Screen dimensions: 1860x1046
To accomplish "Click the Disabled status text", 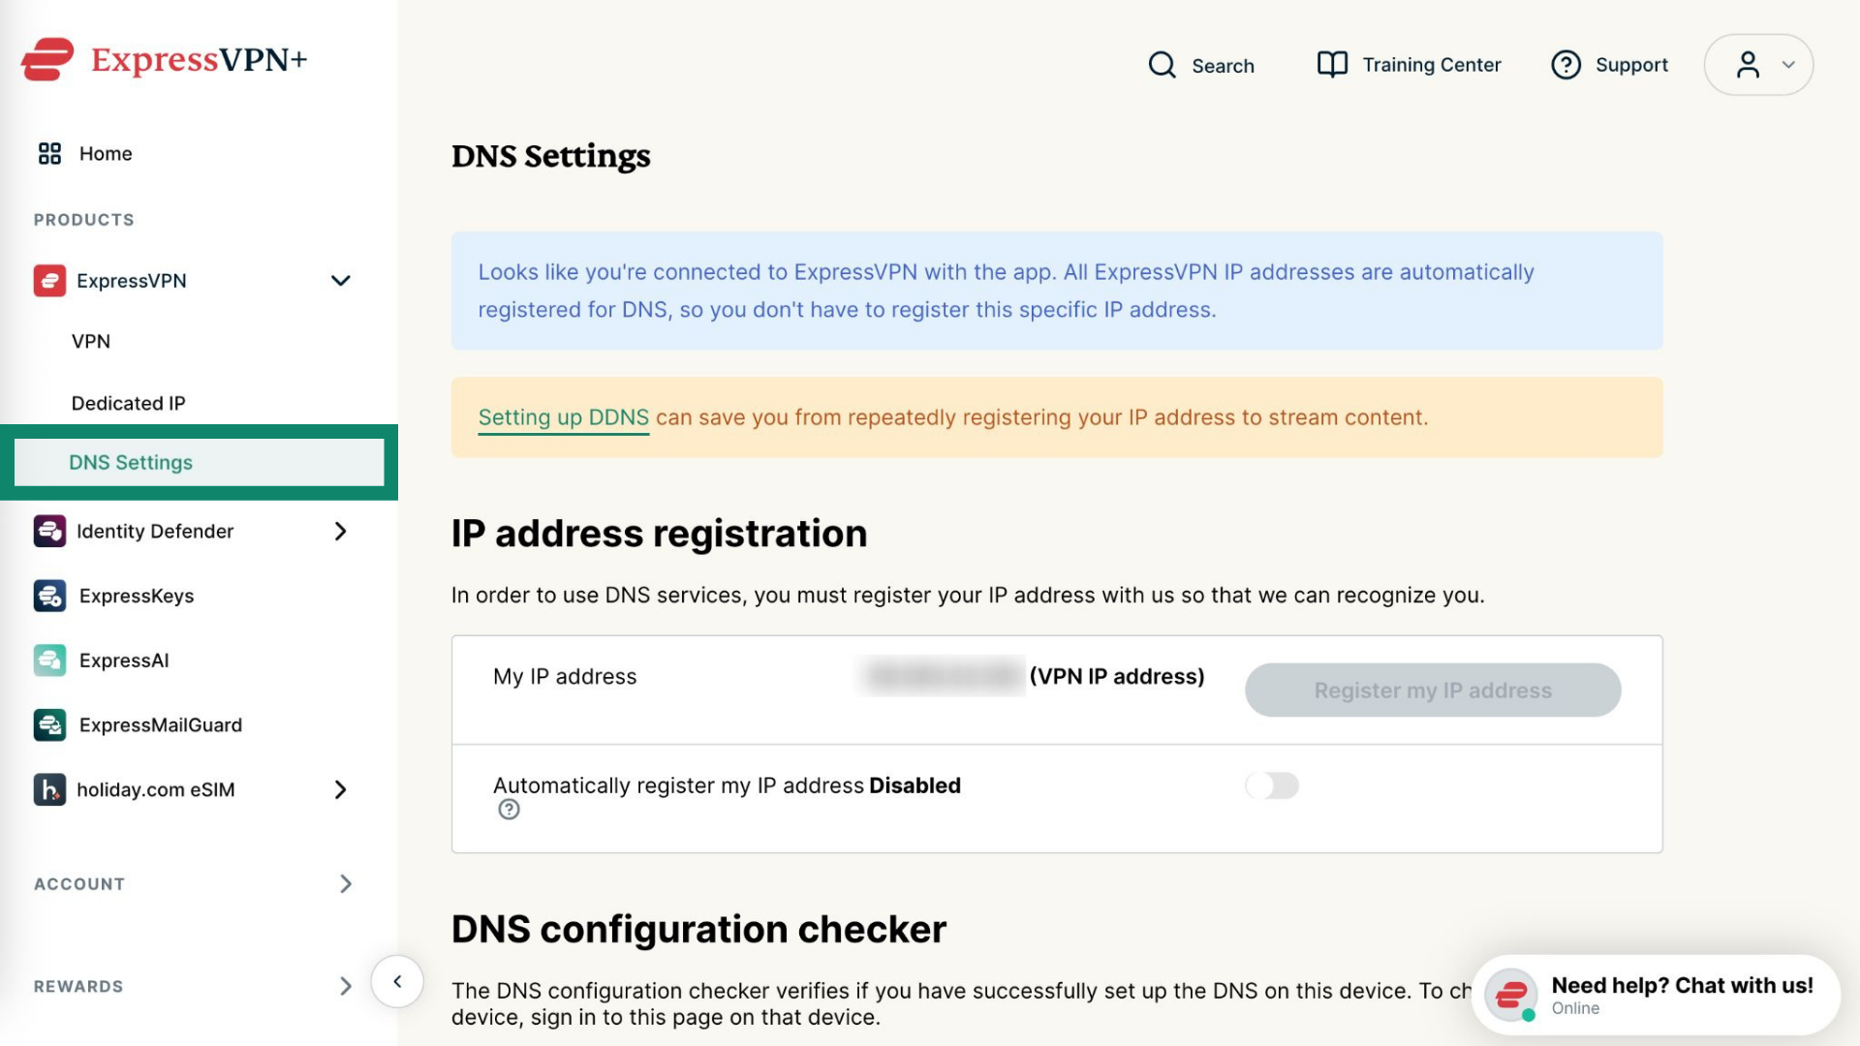I will 914,785.
